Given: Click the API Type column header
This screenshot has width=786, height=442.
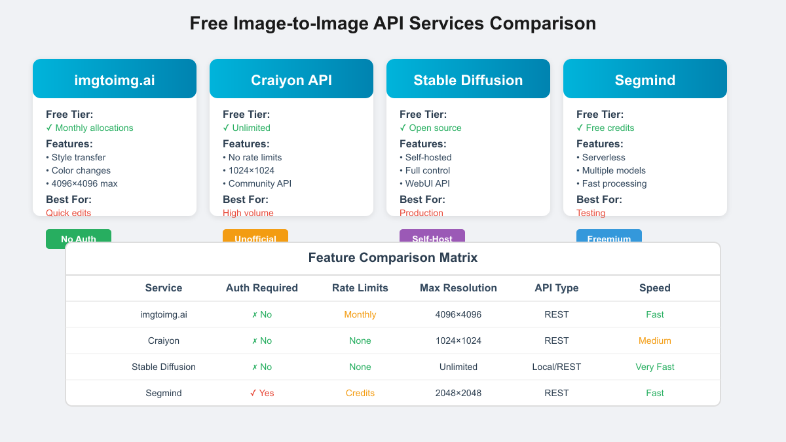Looking at the screenshot, I should point(557,288).
